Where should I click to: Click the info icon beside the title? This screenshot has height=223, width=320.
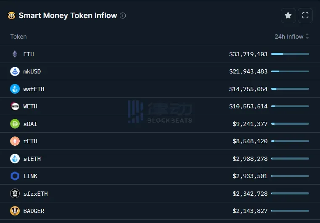[x=123, y=16]
